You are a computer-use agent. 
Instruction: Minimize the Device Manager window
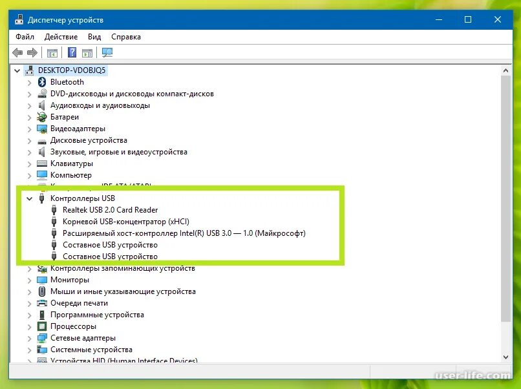(x=439, y=19)
